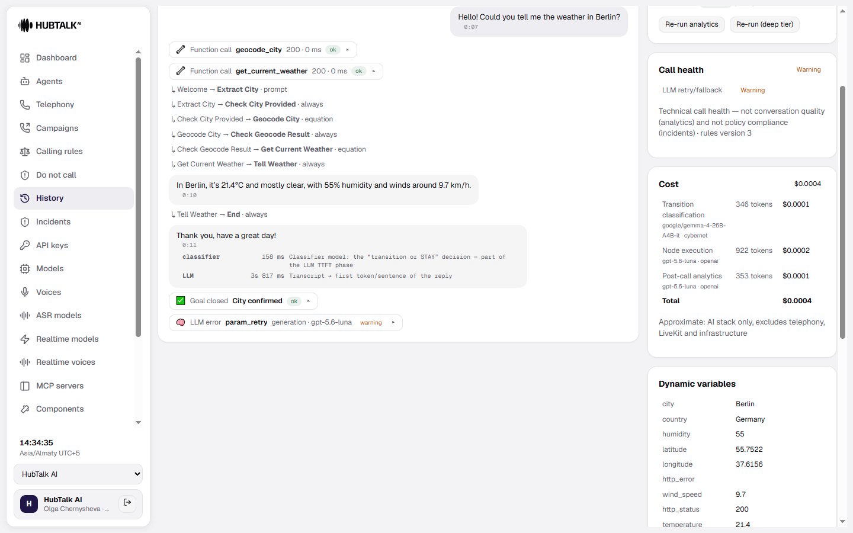Expand the get_current_weather function call arrow
Image resolution: width=853 pixels, height=533 pixels.
pos(374,71)
